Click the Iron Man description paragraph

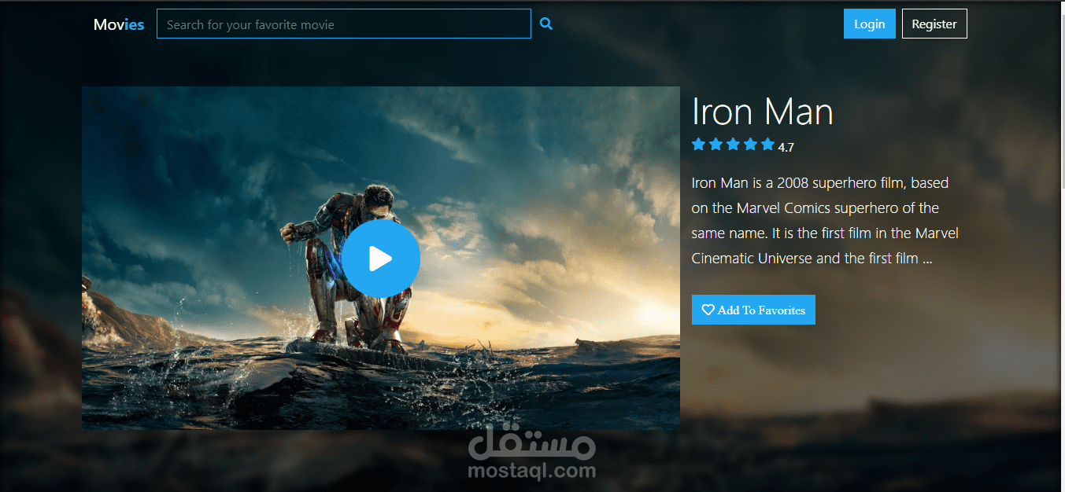click(825, 220)
